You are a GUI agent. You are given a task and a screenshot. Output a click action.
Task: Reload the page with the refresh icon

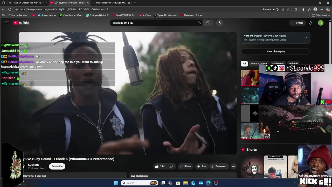(10, 9)
